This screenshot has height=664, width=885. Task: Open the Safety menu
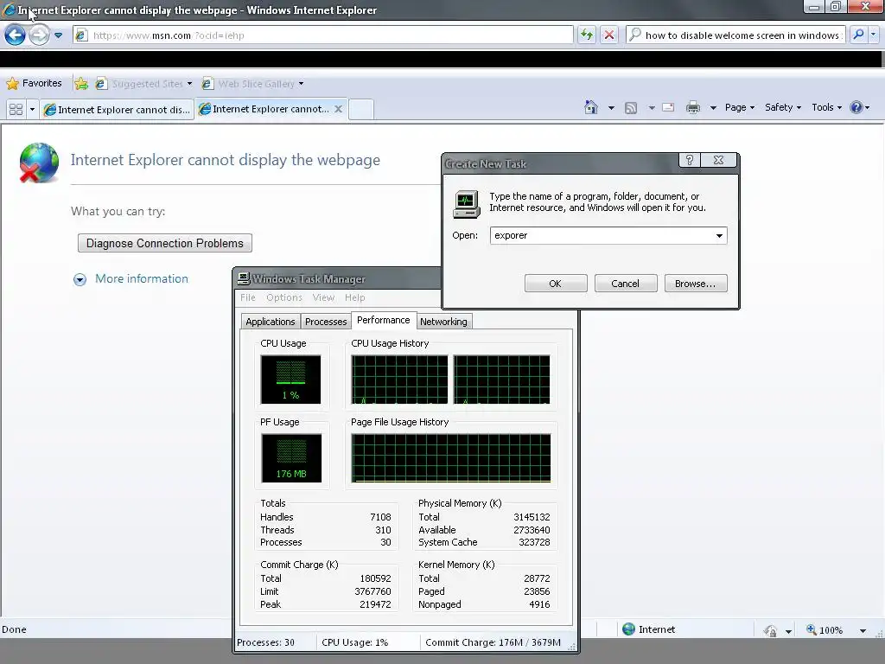(782, 107)
